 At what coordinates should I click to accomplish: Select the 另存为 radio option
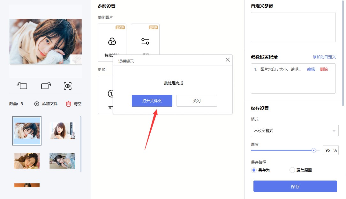[x=254, y=170]
